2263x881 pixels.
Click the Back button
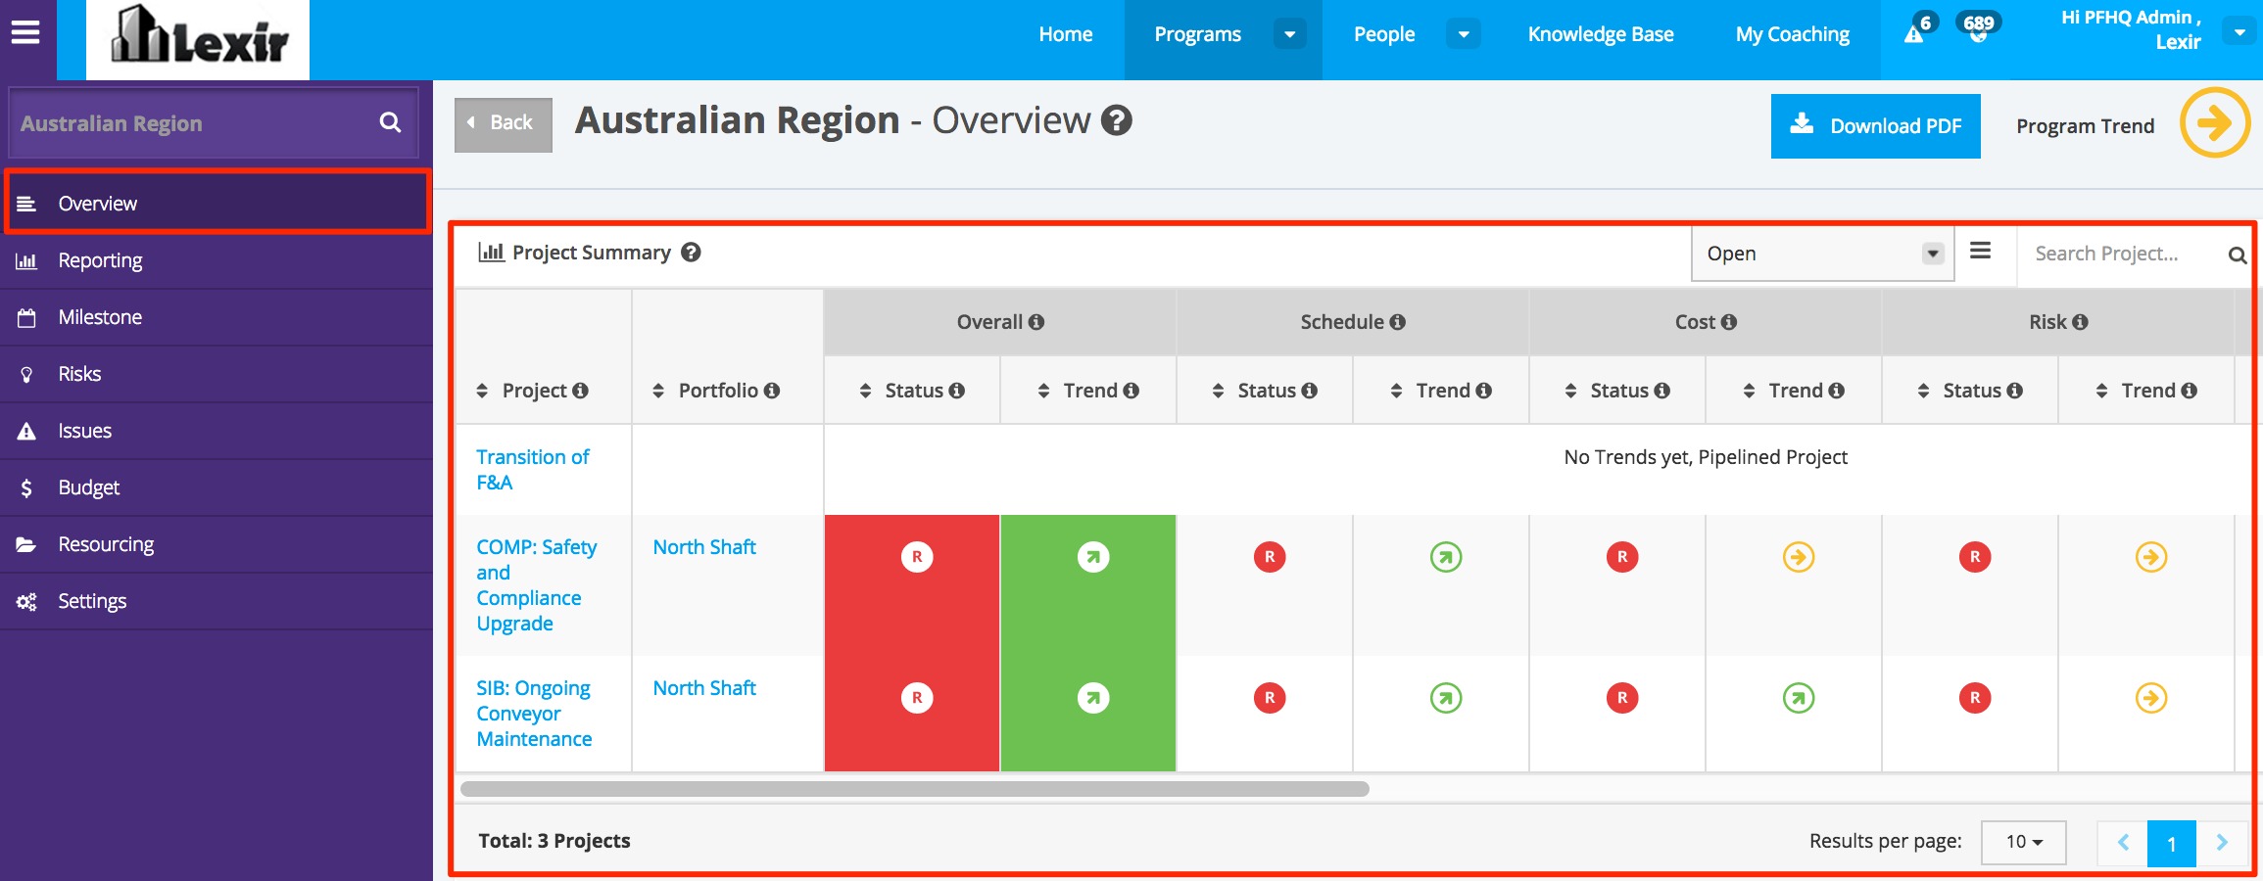pos(504,124)
